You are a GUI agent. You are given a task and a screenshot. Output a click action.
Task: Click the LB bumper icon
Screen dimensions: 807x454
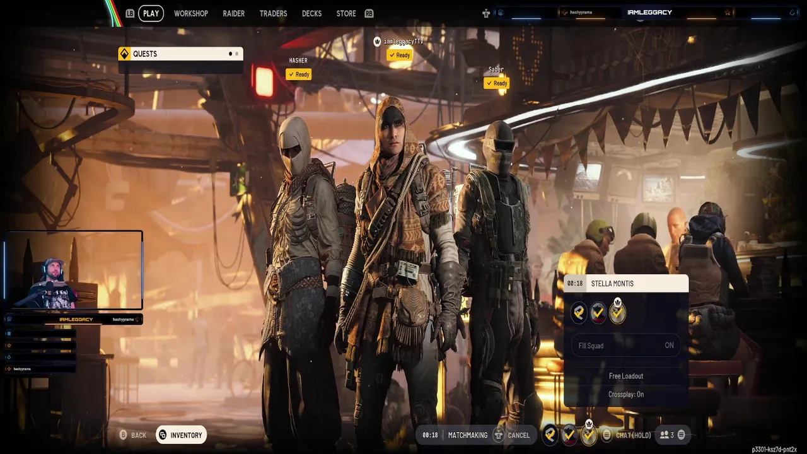pos(130,13)
